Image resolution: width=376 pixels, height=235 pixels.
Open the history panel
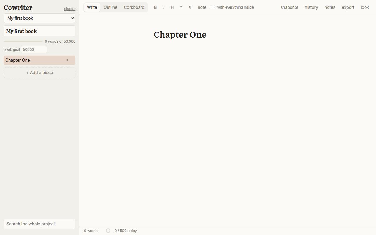311,7
